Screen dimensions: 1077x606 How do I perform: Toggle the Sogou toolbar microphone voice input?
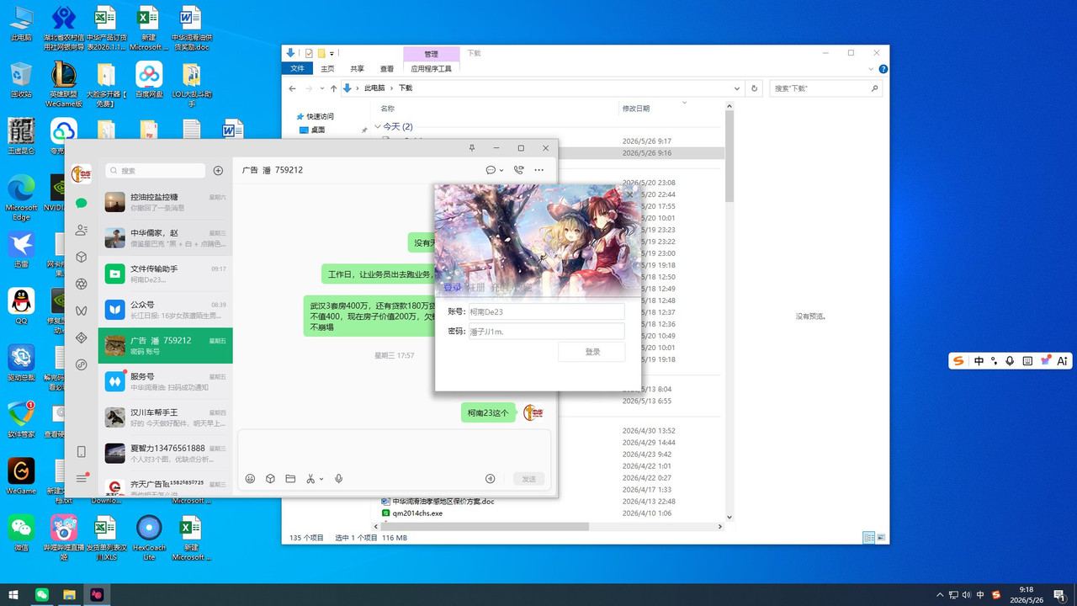1011,361
